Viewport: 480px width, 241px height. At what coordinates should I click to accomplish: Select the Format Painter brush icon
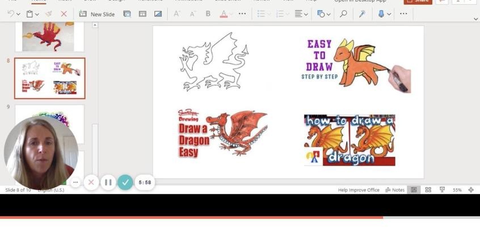[49, 14]
